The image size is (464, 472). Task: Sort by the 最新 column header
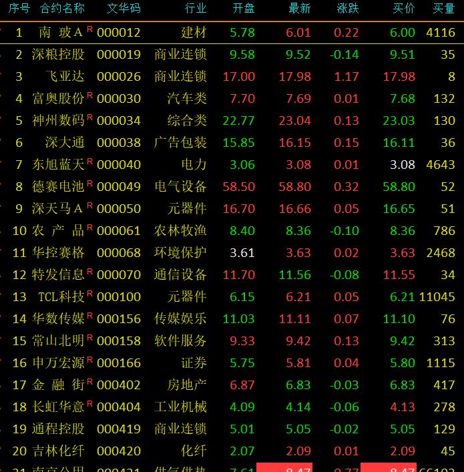click(300, 9)
